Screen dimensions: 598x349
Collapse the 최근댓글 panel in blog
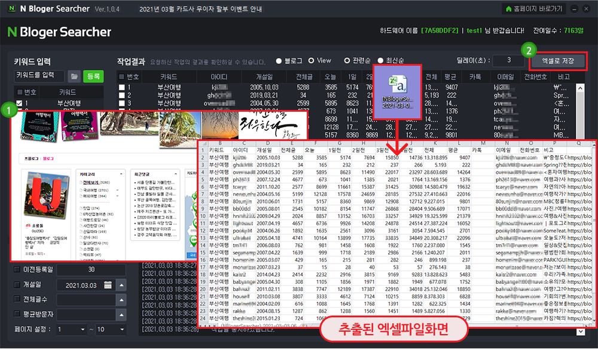tap(176, 174)
